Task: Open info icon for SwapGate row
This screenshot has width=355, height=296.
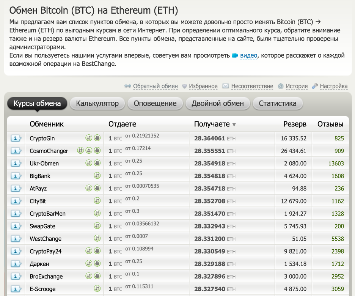Action: click(x=16, y=226)
